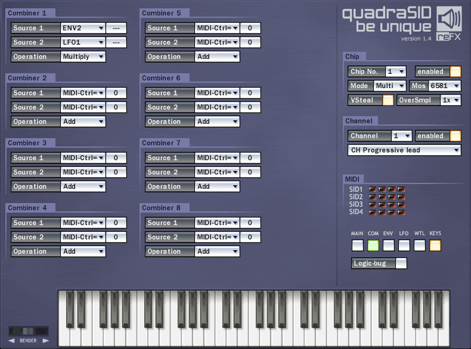Click Combiner 7 Source 2 controller value
Viewport: 471px width, 349px height.
tap(250, 172)
